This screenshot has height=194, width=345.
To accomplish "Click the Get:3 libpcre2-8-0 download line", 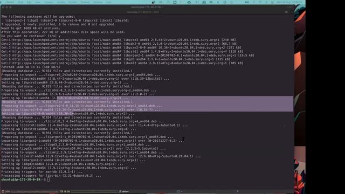I will [121, 47].
